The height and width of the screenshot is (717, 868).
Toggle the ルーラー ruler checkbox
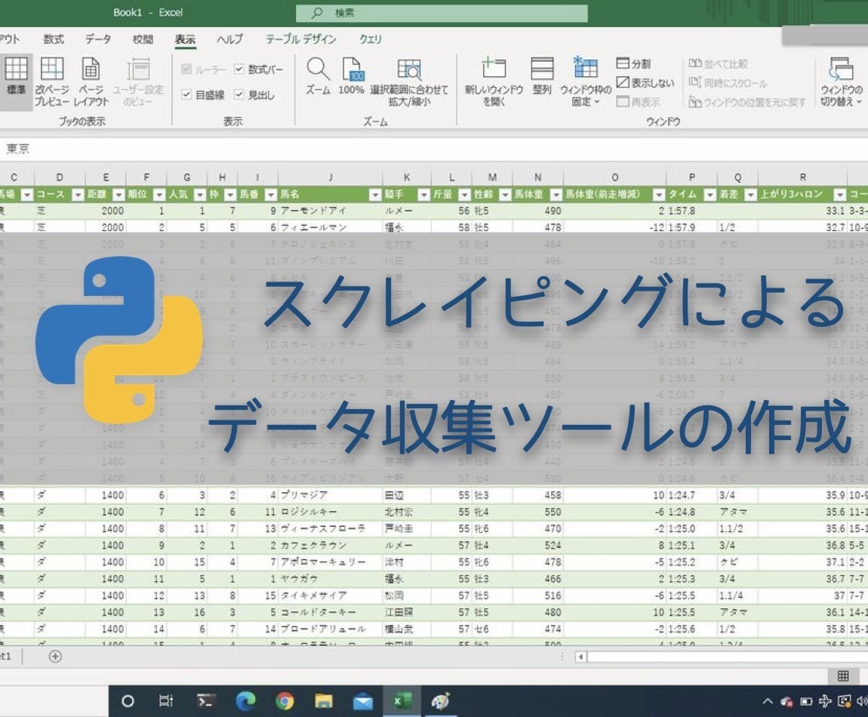(x=186, y=69)
